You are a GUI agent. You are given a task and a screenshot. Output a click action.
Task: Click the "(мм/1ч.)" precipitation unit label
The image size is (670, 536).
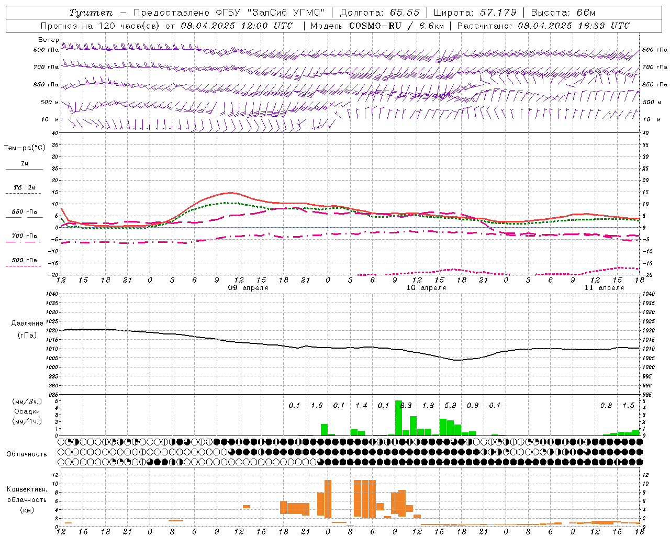[x=27, y=421]
